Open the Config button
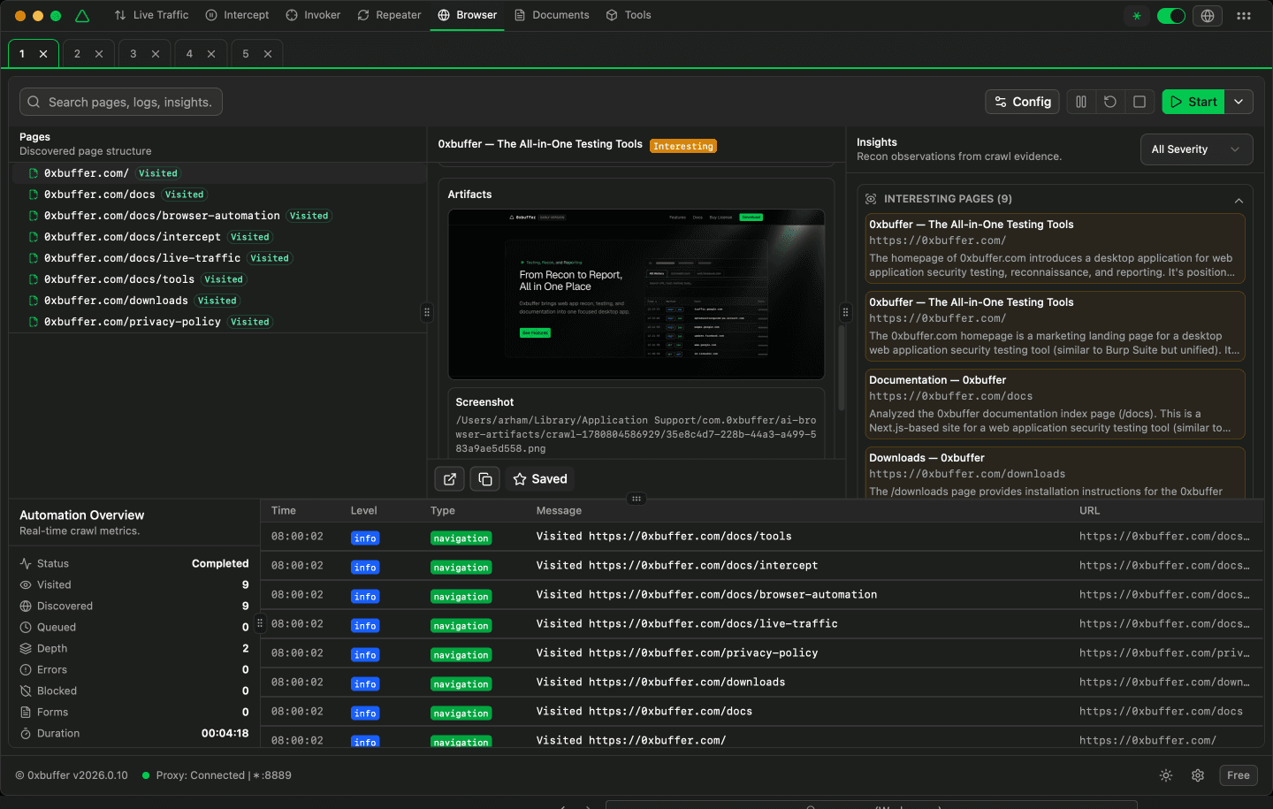Screen dimensions: 1273x809 click(x=1023, y=102)
